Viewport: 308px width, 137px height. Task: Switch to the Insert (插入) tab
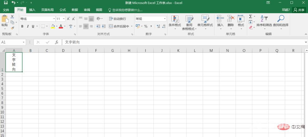pos(32,10)
